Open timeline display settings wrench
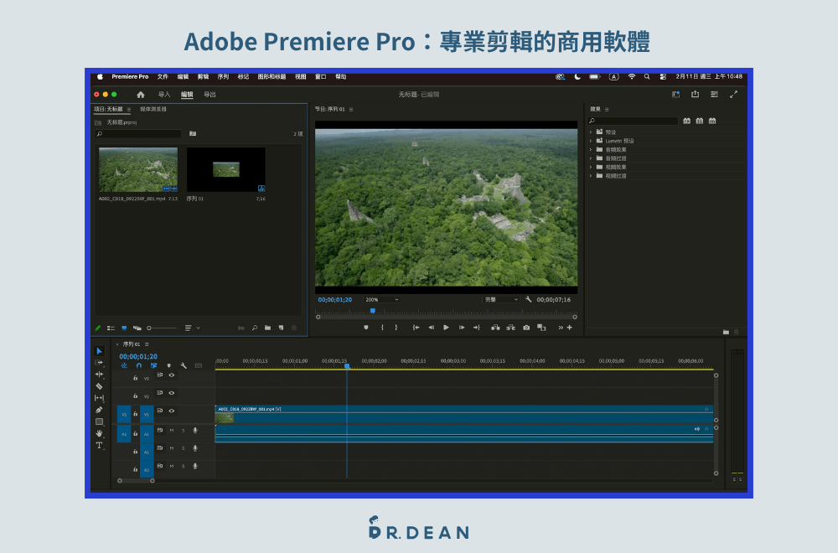The image size is (838, 553). (184, 366)
